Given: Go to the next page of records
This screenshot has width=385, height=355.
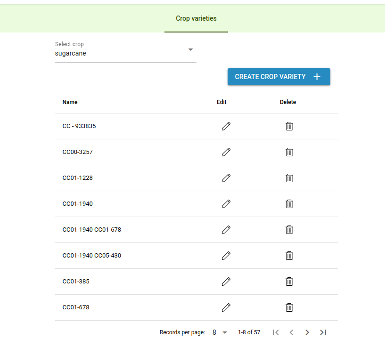Looking at the screenshot, I should tap(307, 332).
